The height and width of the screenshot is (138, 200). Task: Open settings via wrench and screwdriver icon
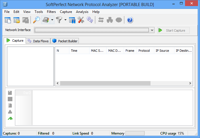81,20
